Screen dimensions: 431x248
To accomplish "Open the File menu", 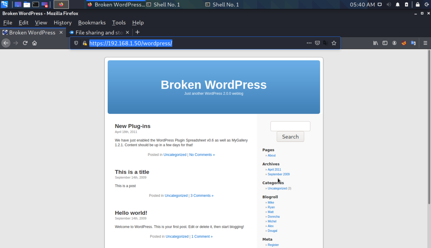I will [8, 23].
